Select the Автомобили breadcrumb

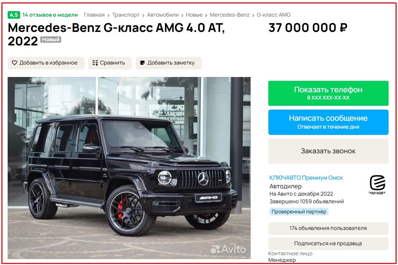click(163, 15)
